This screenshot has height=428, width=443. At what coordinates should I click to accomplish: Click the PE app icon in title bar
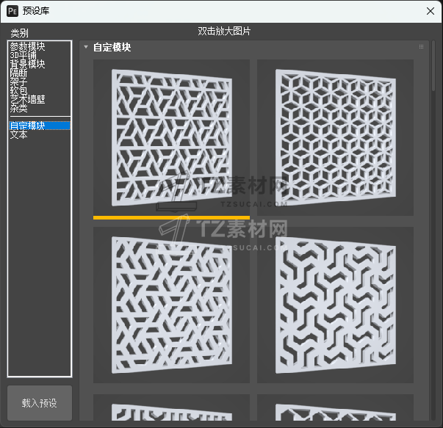tap(12, 11)
